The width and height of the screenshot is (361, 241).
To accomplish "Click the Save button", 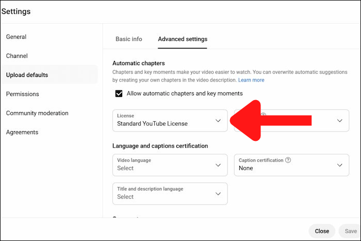I will point(350,231).
